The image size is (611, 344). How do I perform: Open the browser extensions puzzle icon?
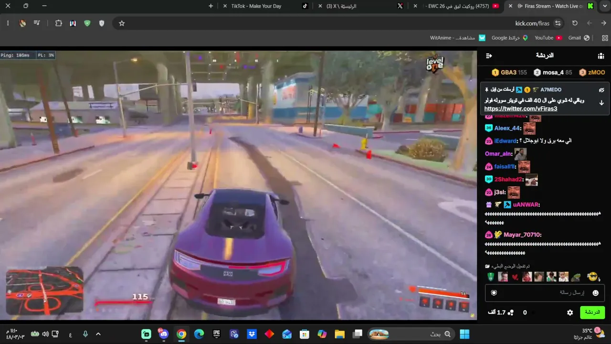click(x=59, y=23)
